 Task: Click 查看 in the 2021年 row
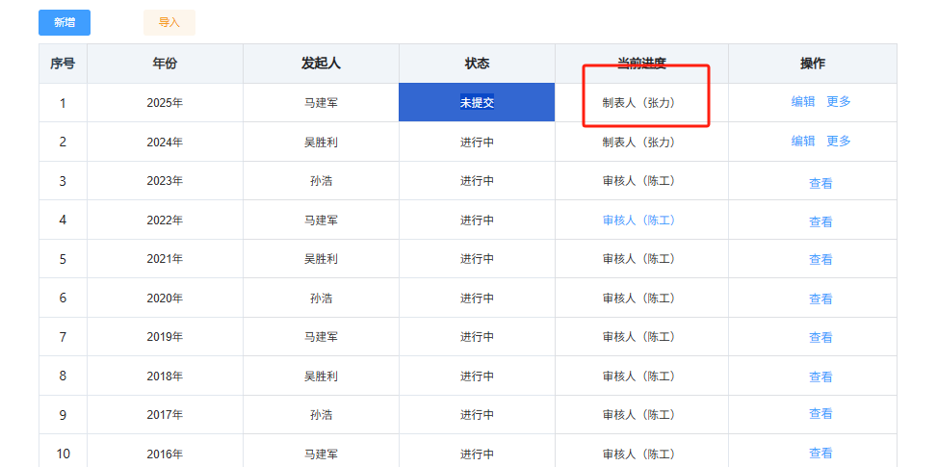[x=820, y=260]
